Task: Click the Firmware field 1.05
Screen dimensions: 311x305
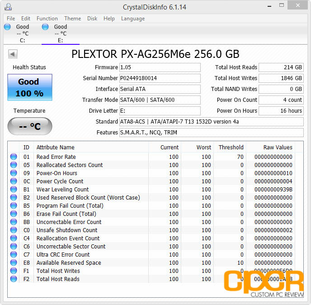Action: 160,67
